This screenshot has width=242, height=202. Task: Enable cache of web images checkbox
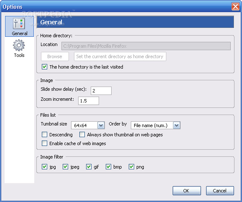(44, 143)
